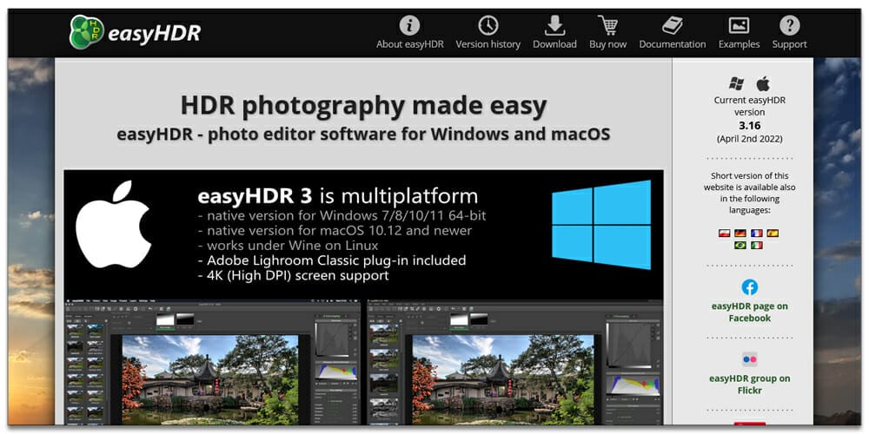Go to the Documentation menu item
This screenshot has width=869, height=434.
coord(673,33)
